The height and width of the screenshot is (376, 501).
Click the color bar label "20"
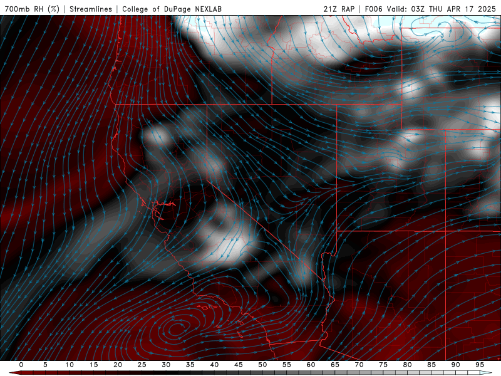(x=118, y=365)
